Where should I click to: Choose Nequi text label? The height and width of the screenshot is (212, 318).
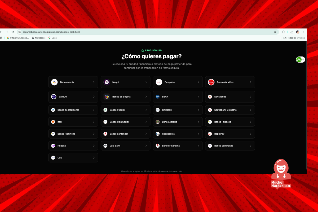[116, 82]
